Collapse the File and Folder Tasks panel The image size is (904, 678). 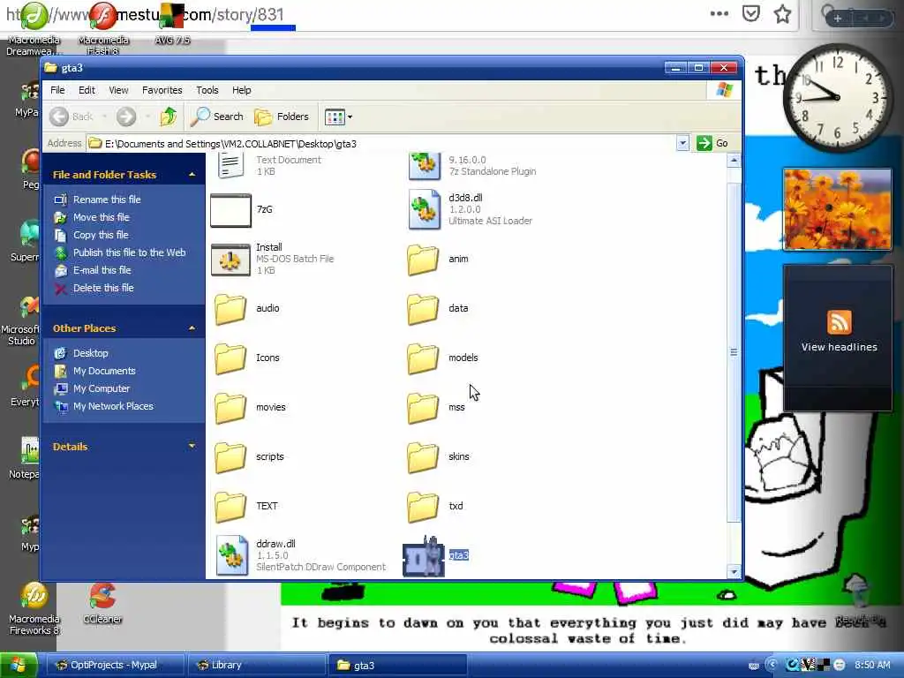point(192,175)
